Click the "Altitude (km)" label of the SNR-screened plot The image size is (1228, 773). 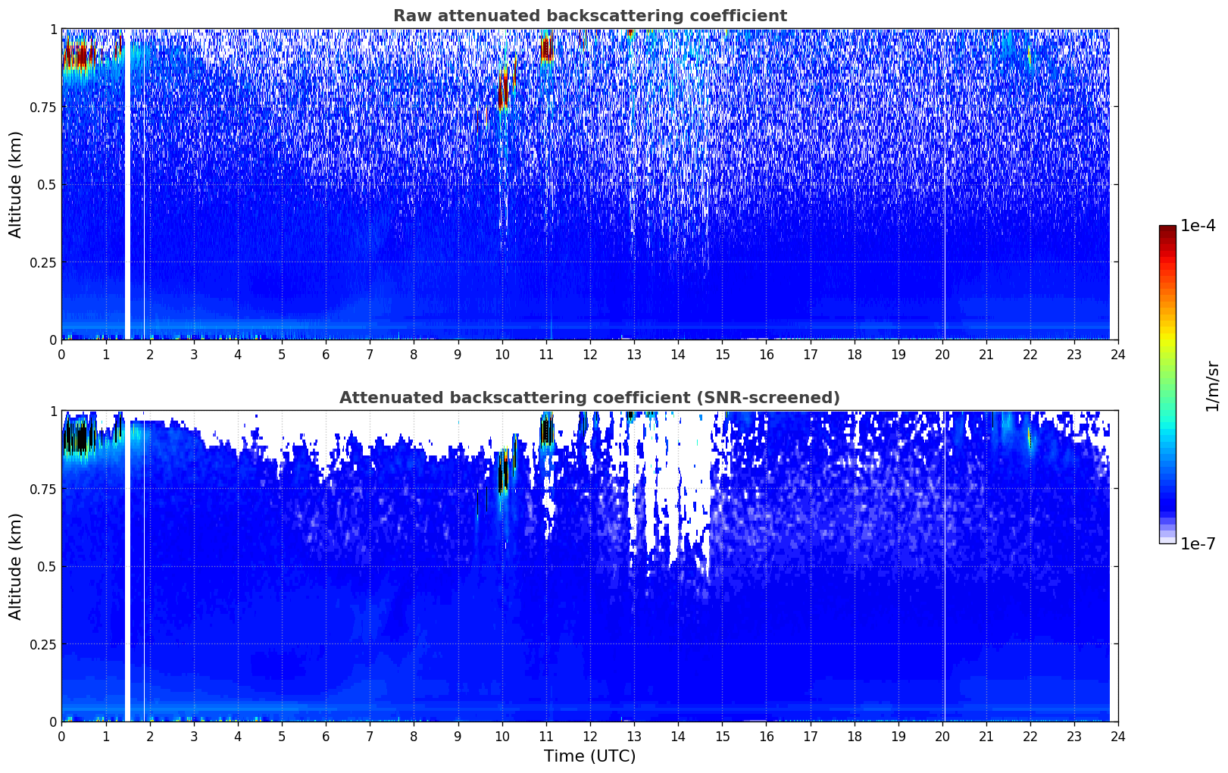point(16,566)
